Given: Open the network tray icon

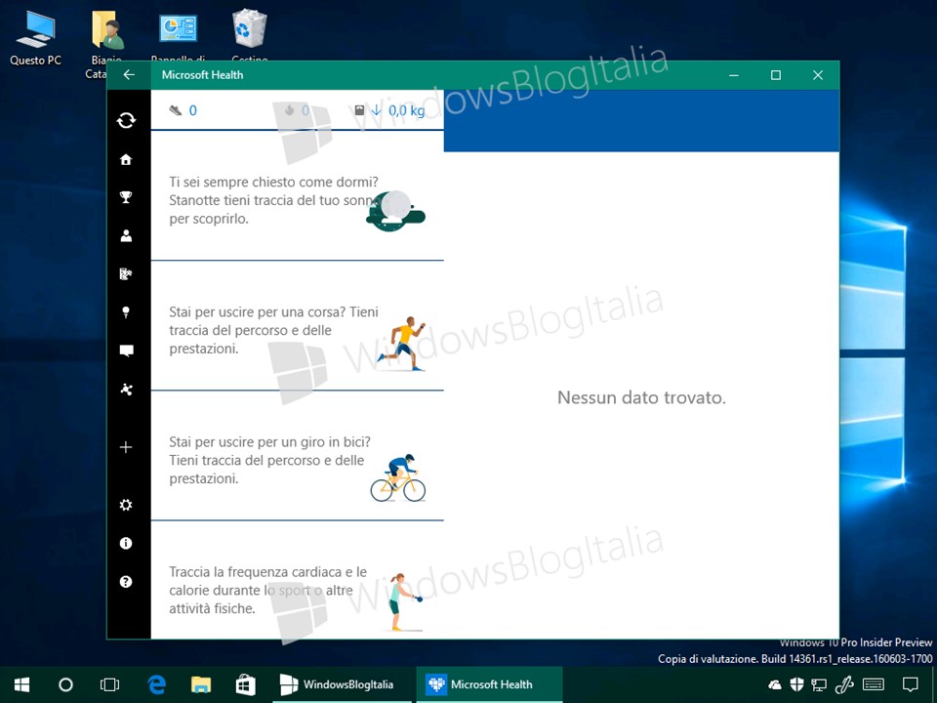Looking at the screenshot, I should pyautogui.click(x=819, y=684).
